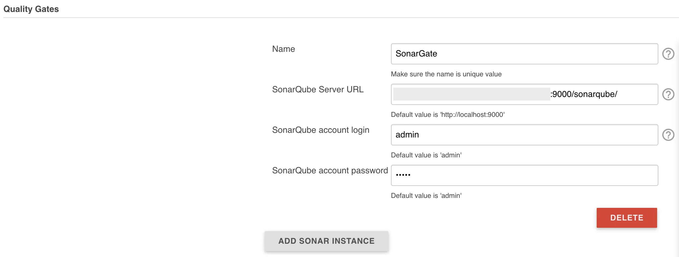Click the SonarQube Server URL label
The height and width of the screenshot is (257, 679).
coord(318,89)
